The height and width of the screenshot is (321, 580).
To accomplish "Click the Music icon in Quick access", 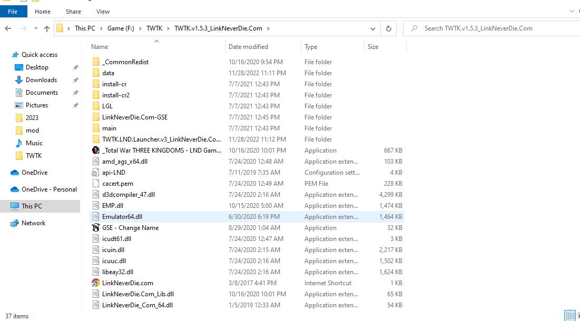I will [19, 143].
